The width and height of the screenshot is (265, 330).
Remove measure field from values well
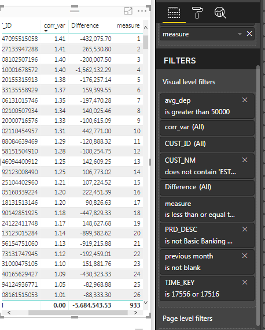tap(249, 33)
